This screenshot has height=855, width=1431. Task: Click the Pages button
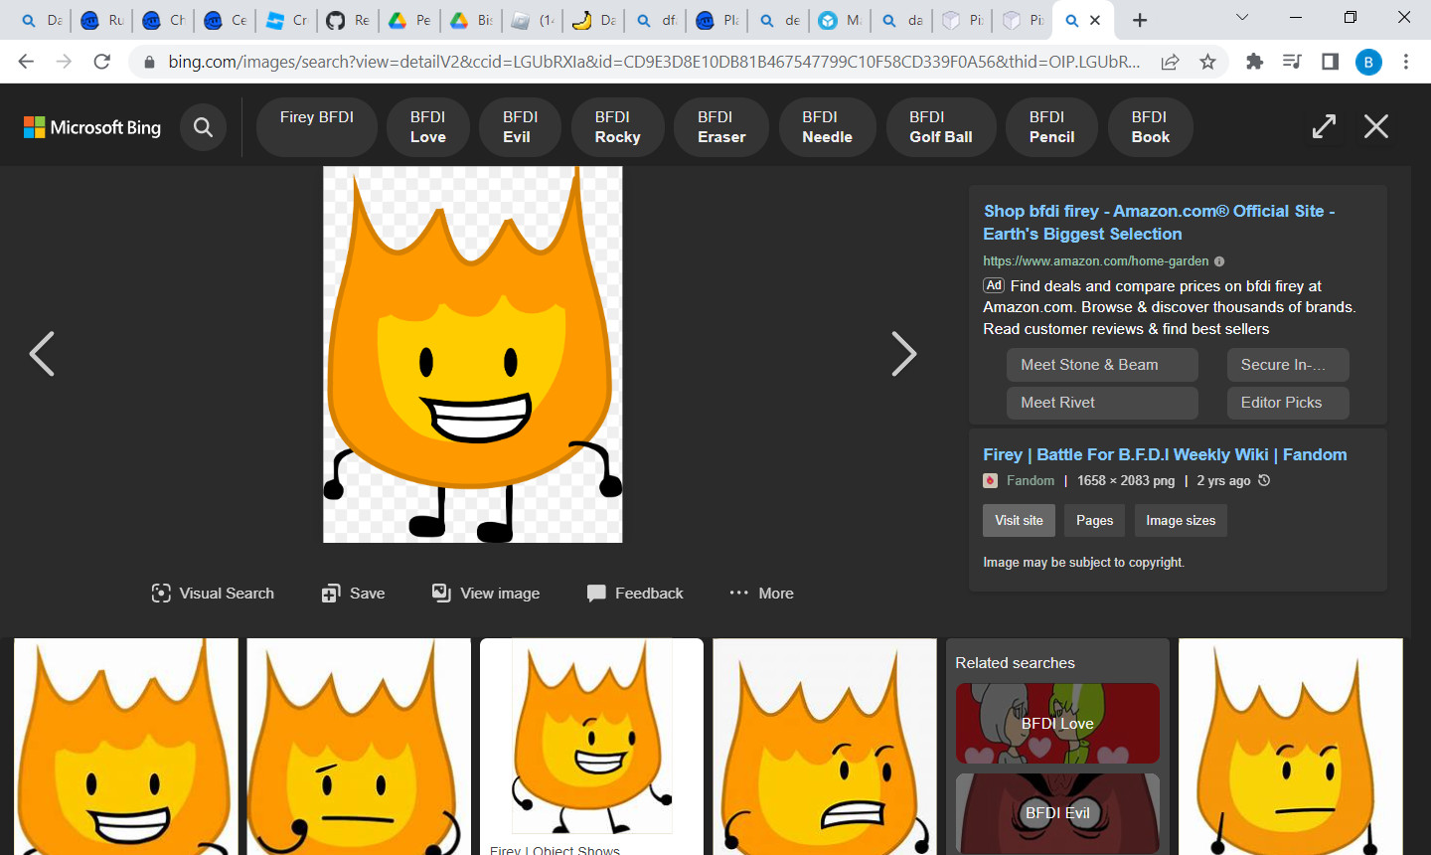coord(1094,521)
